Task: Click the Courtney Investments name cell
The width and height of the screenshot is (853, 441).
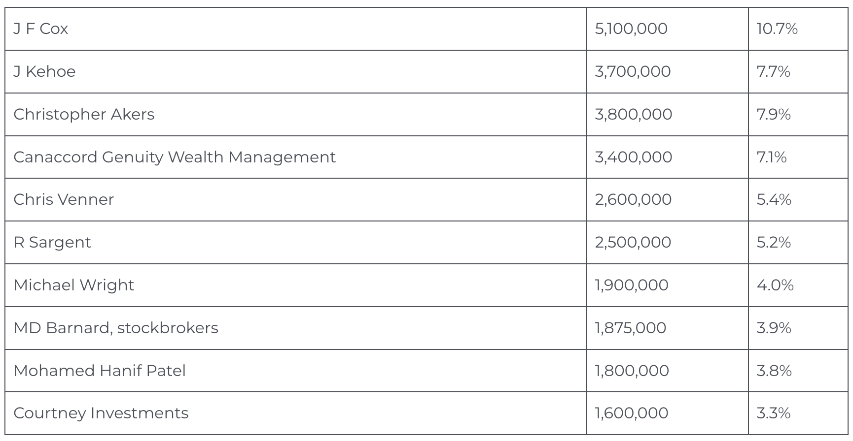Action: click(x=101, y=413)
